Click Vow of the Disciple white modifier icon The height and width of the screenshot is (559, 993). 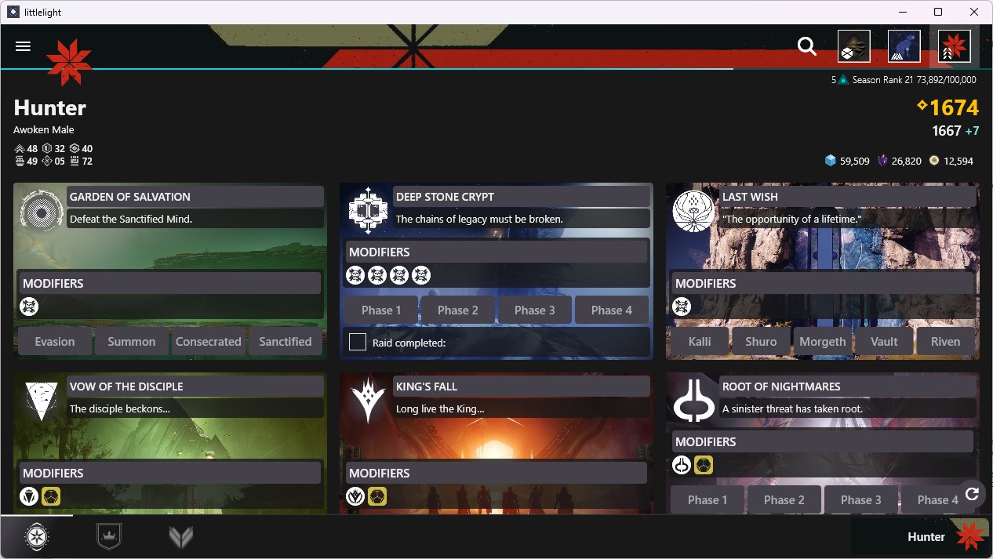pyautogui.click(x=29, y=496)
